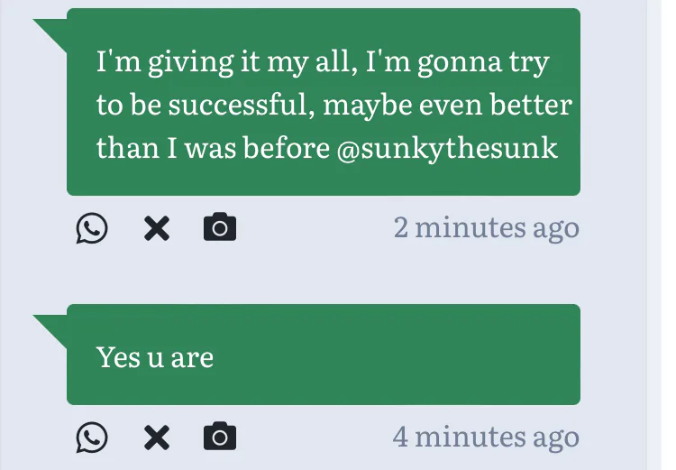
Task: Click the camera icon below 'Yes u are'
Action: 220,437
